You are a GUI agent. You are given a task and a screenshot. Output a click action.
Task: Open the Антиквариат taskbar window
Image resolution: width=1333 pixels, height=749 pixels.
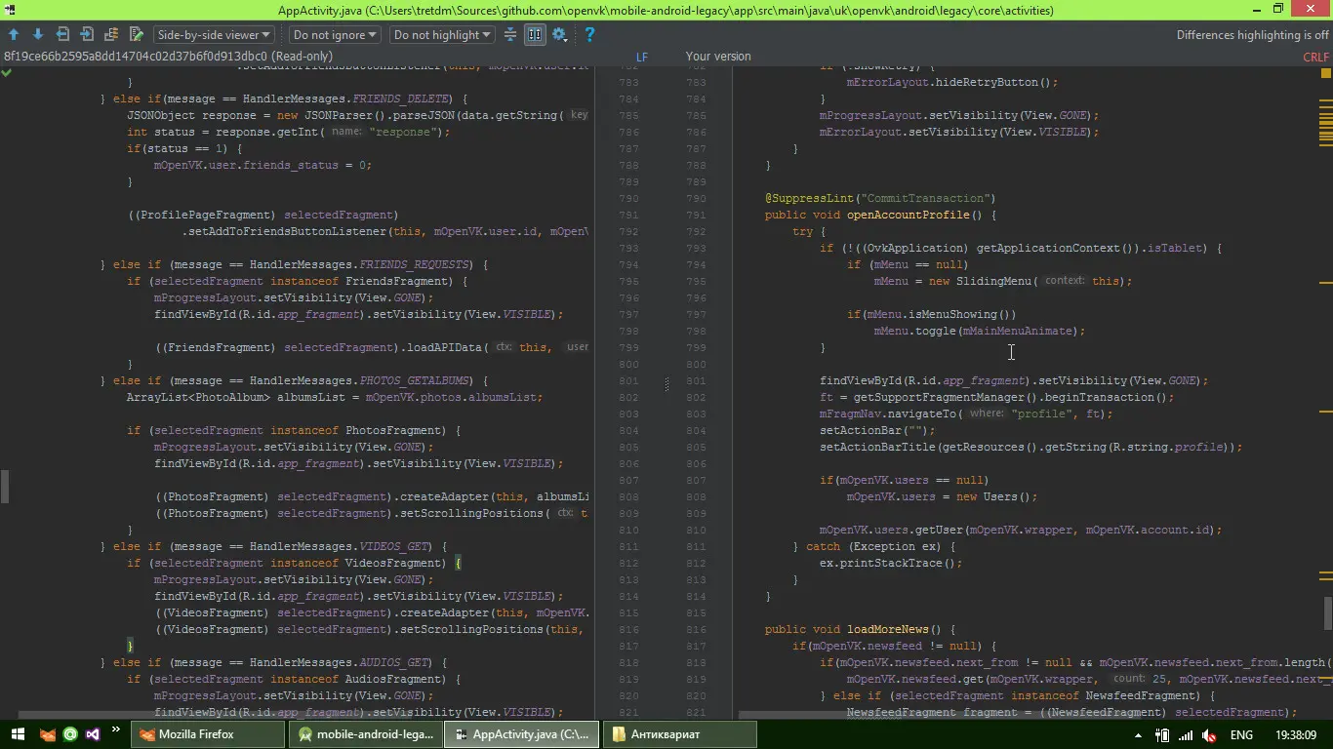click(x=679, y=734)
